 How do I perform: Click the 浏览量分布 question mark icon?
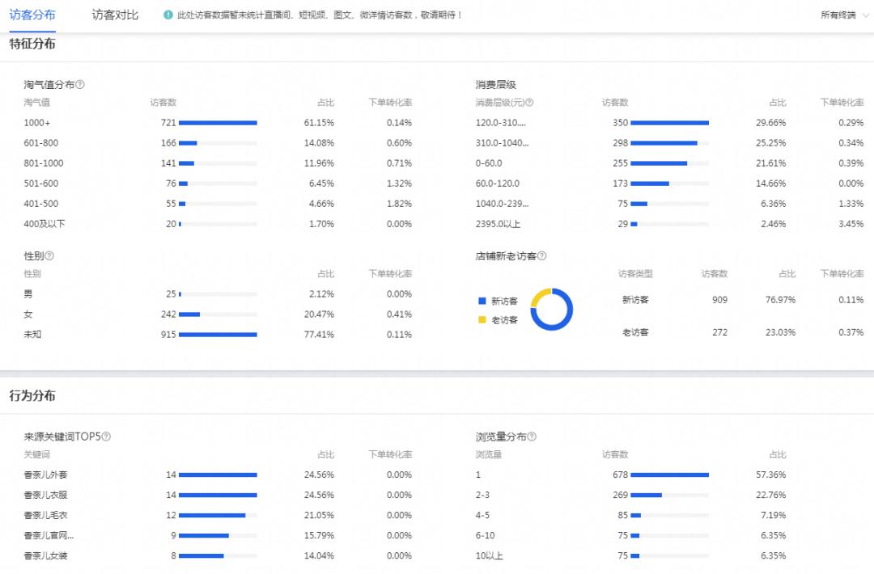(x=532, y=435)
